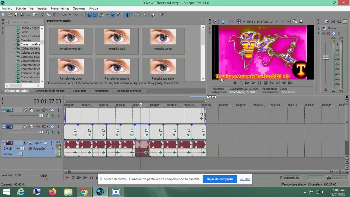The image size is (350, 197).
Task: Select the Normal edit tool in toolbar
Action: tap(127, 15)
